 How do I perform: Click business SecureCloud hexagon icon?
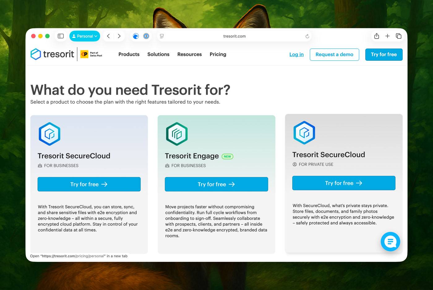click(49, 134)
